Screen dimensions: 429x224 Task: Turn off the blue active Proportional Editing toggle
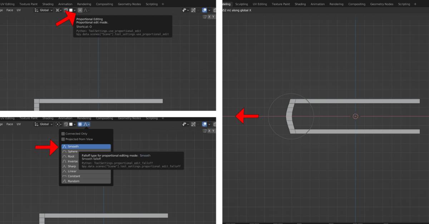point(80,124)
